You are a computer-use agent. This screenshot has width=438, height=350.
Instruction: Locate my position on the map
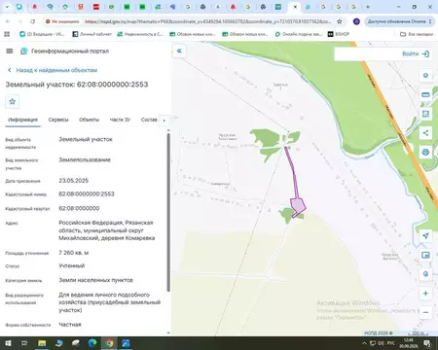pyautogui.click(x=425, y=235)
